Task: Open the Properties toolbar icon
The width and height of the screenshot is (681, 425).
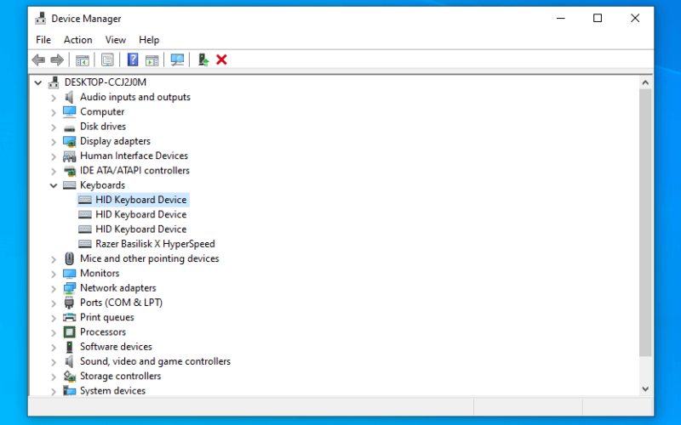Action: [107, 59]
